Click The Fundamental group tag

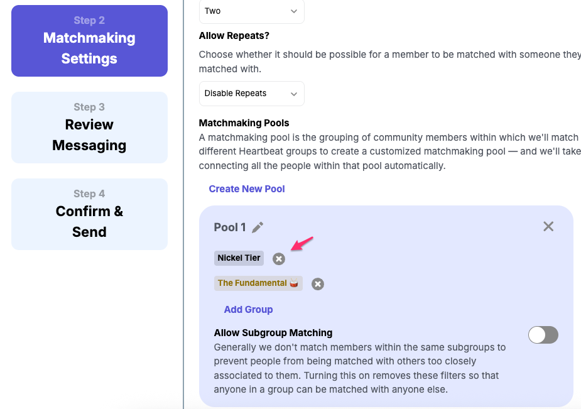coord(252,283)
